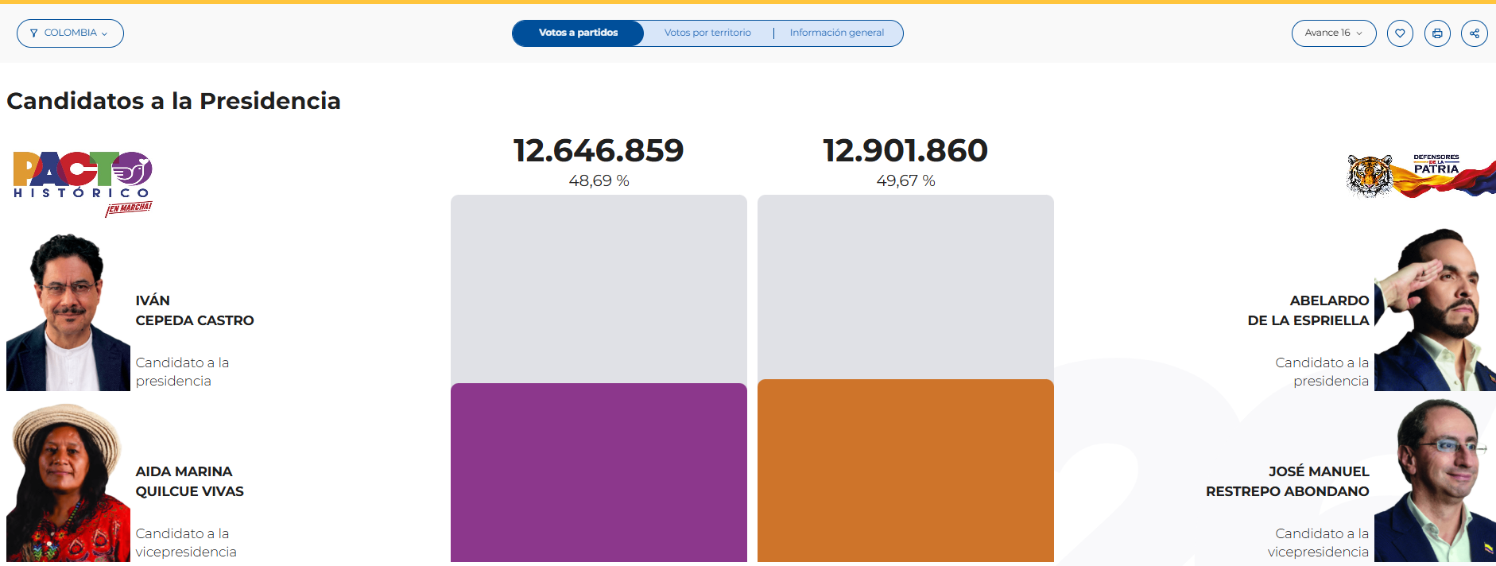The height and width of the screenshot is (566, 1496).
Task: Click Iván Cepeda Castro's photo
Action: coord(68,312)
